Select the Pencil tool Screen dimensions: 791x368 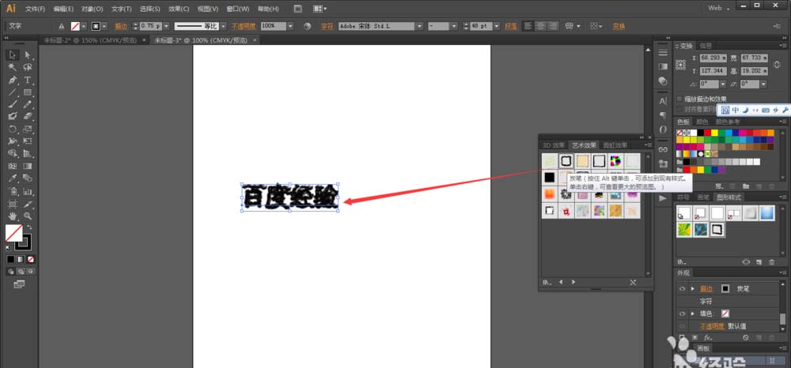pyautogui.click(x=28, y=104)
